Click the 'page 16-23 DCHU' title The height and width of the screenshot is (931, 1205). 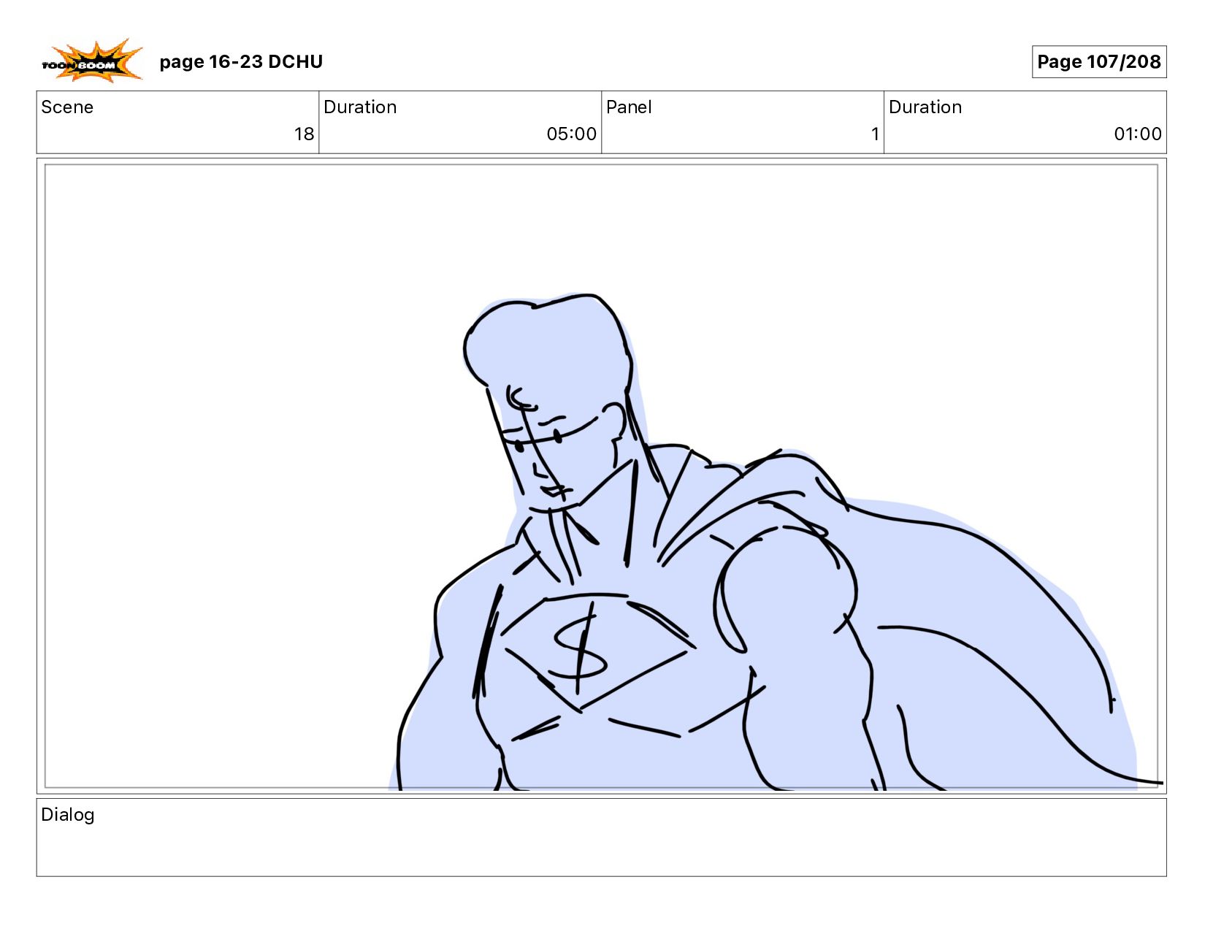tap(241, 61)
